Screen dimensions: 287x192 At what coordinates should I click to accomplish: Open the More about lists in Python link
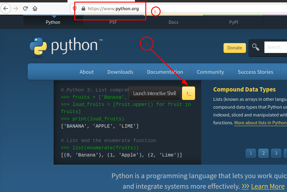260,123
